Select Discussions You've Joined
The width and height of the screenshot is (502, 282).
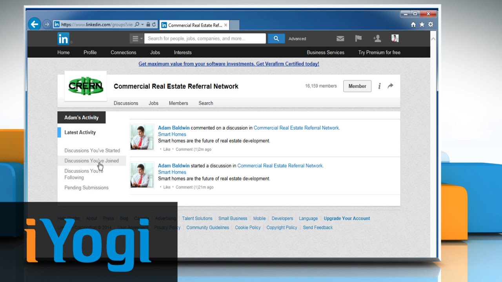click(x=91, y=161)
